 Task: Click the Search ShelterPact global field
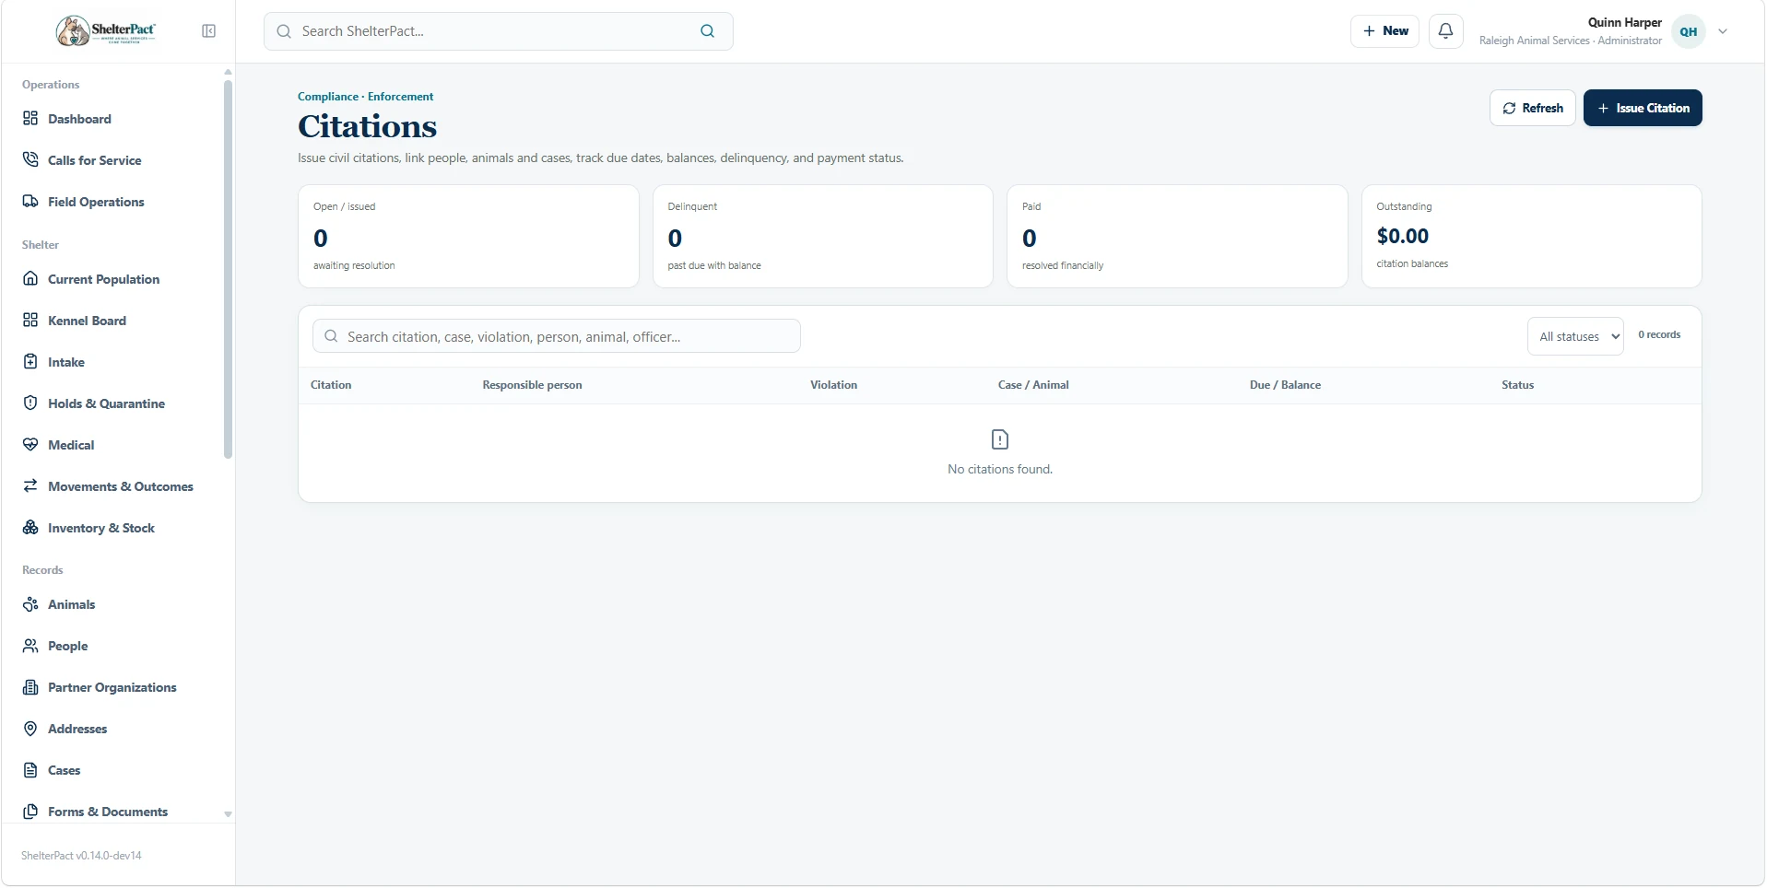498,31
